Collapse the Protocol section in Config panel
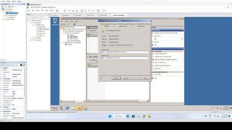This screenshot has height=130, width=232. coord(1,90)
